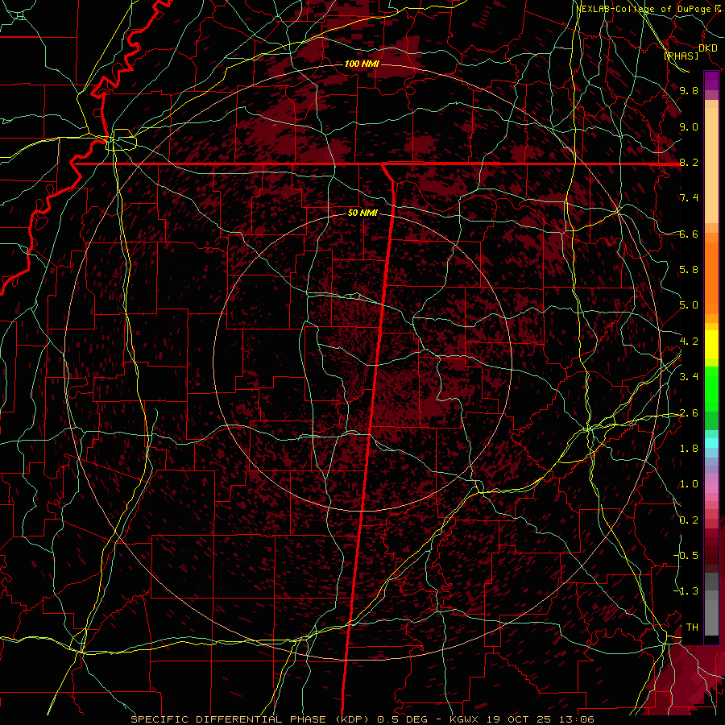Pick the bright green band of the scale
725x725 pixels.
(711, 387)
